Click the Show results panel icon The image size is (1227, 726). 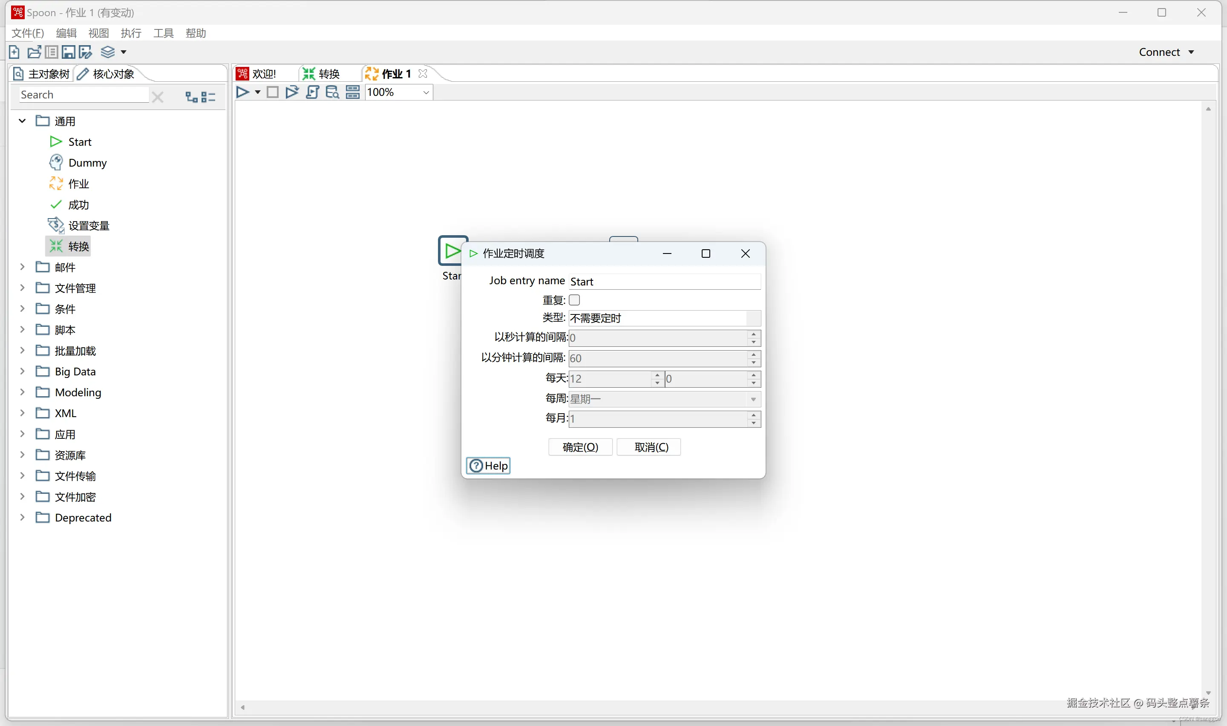[x=353, y=92]
